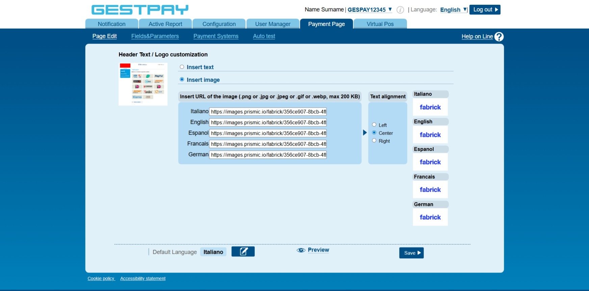Click the Log out button

[485, 10]
